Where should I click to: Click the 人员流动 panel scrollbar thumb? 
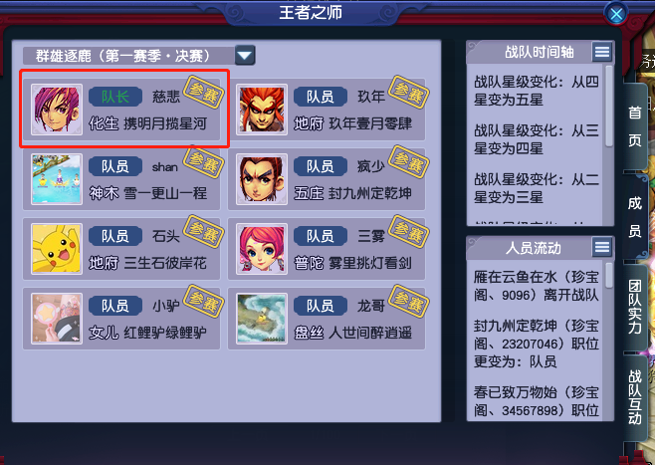[608, 275]
